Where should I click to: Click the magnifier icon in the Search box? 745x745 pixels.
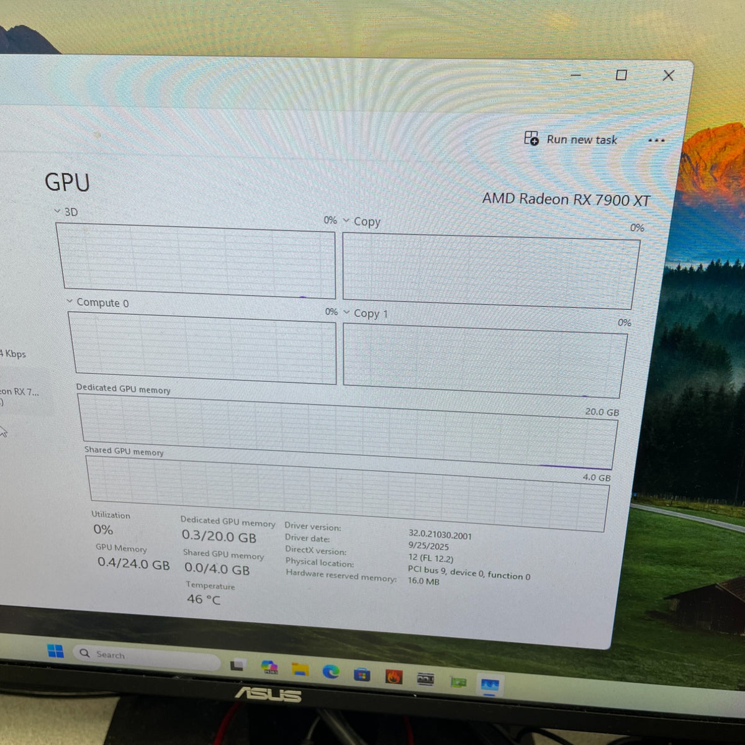point(85,653)
